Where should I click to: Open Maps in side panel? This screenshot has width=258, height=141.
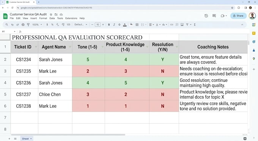click(x=254, y=59)
